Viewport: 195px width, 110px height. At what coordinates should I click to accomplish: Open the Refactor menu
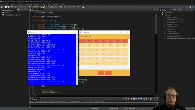20,4
